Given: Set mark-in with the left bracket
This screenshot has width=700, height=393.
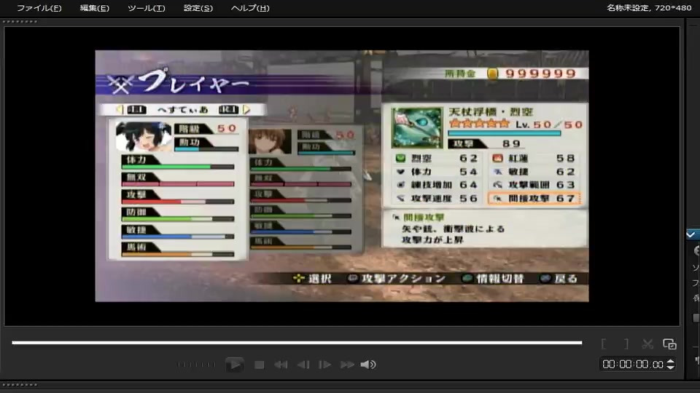Looking at the screenshot, I should [604, 344].
